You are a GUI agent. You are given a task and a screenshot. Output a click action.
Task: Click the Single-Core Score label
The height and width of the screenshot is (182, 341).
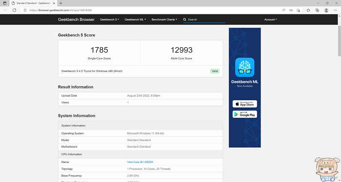point(99,58)
